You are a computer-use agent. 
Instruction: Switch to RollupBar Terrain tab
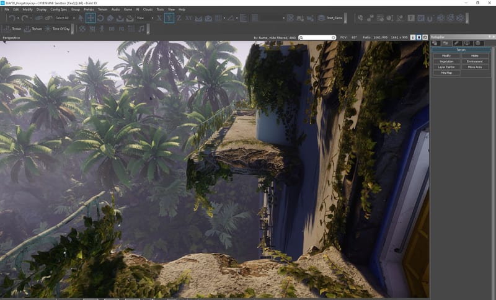(x=446, y=43)
